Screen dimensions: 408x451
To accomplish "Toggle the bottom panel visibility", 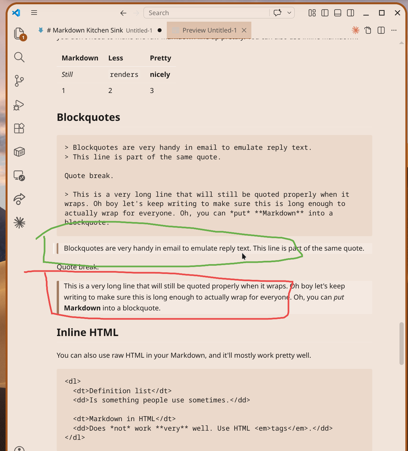I will pos(338,13).
